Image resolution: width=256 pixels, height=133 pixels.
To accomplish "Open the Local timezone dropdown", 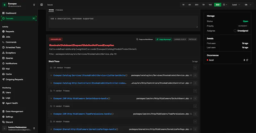I will [x=236, y=5].
